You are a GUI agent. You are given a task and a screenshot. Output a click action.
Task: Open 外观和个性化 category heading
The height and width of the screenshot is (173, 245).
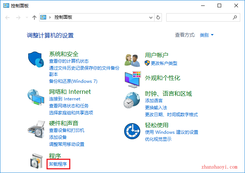tap(163, 78)
